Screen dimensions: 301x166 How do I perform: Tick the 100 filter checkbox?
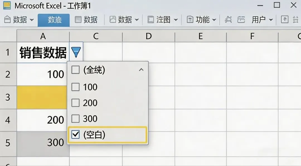point(76,87)
